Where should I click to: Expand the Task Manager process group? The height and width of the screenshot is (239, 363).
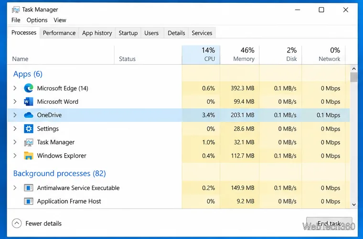(15, 142)
